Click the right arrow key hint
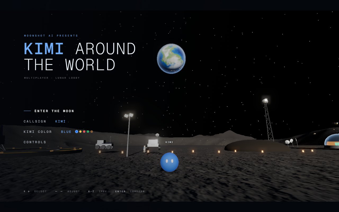The image size is (339, 212). coord(61,191)
